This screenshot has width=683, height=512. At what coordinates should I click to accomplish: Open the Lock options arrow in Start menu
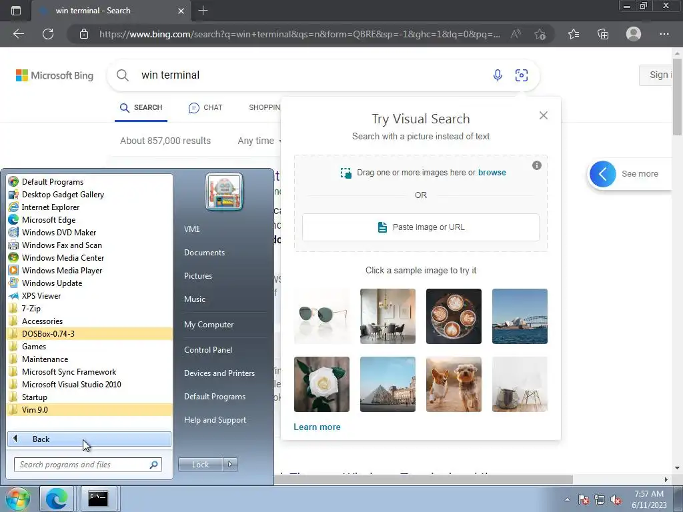230,465
